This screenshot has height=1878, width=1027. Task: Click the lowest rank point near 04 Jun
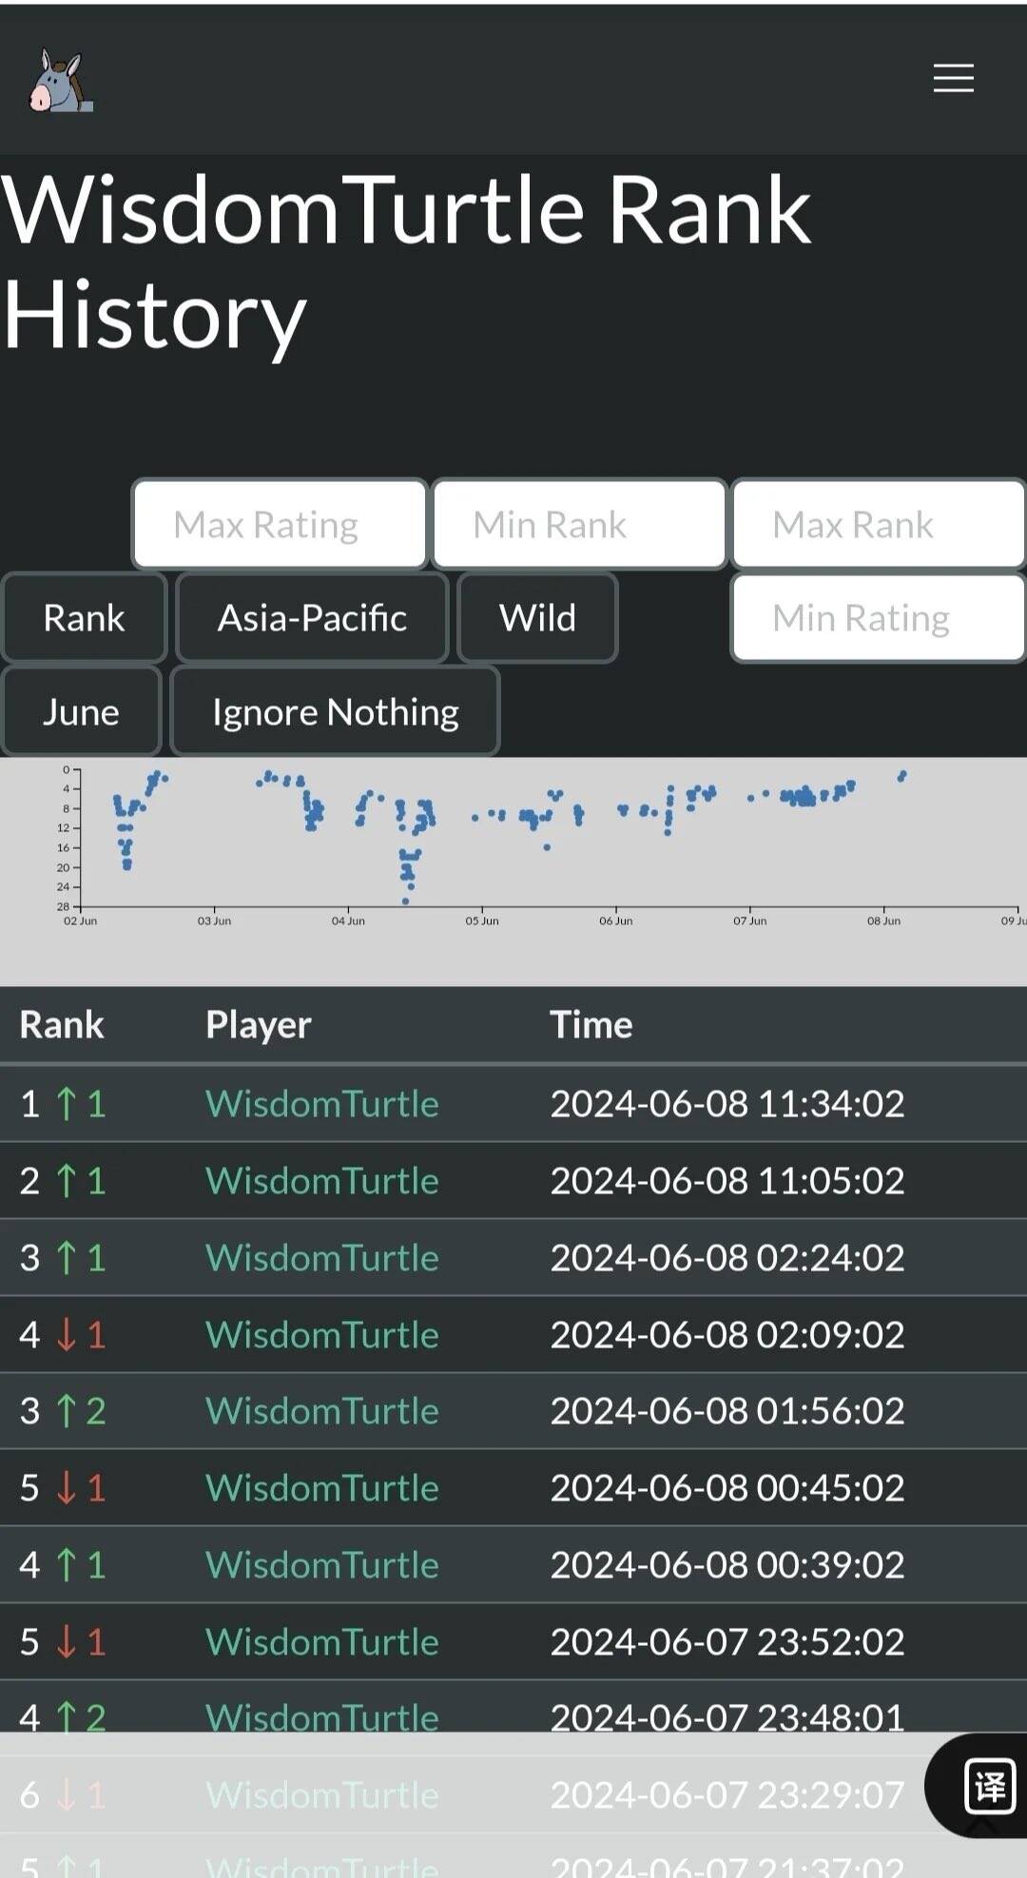406,900
